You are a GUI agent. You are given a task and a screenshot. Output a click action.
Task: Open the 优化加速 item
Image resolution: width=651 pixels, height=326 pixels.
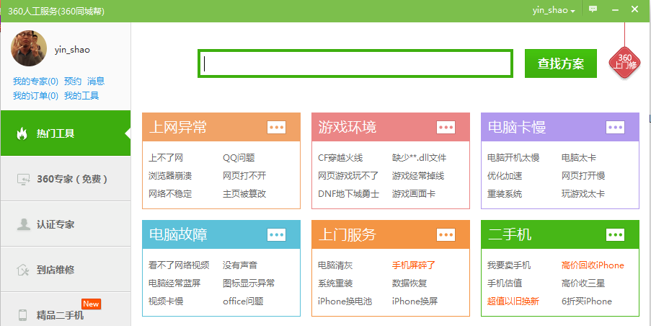tap(505, 176)
